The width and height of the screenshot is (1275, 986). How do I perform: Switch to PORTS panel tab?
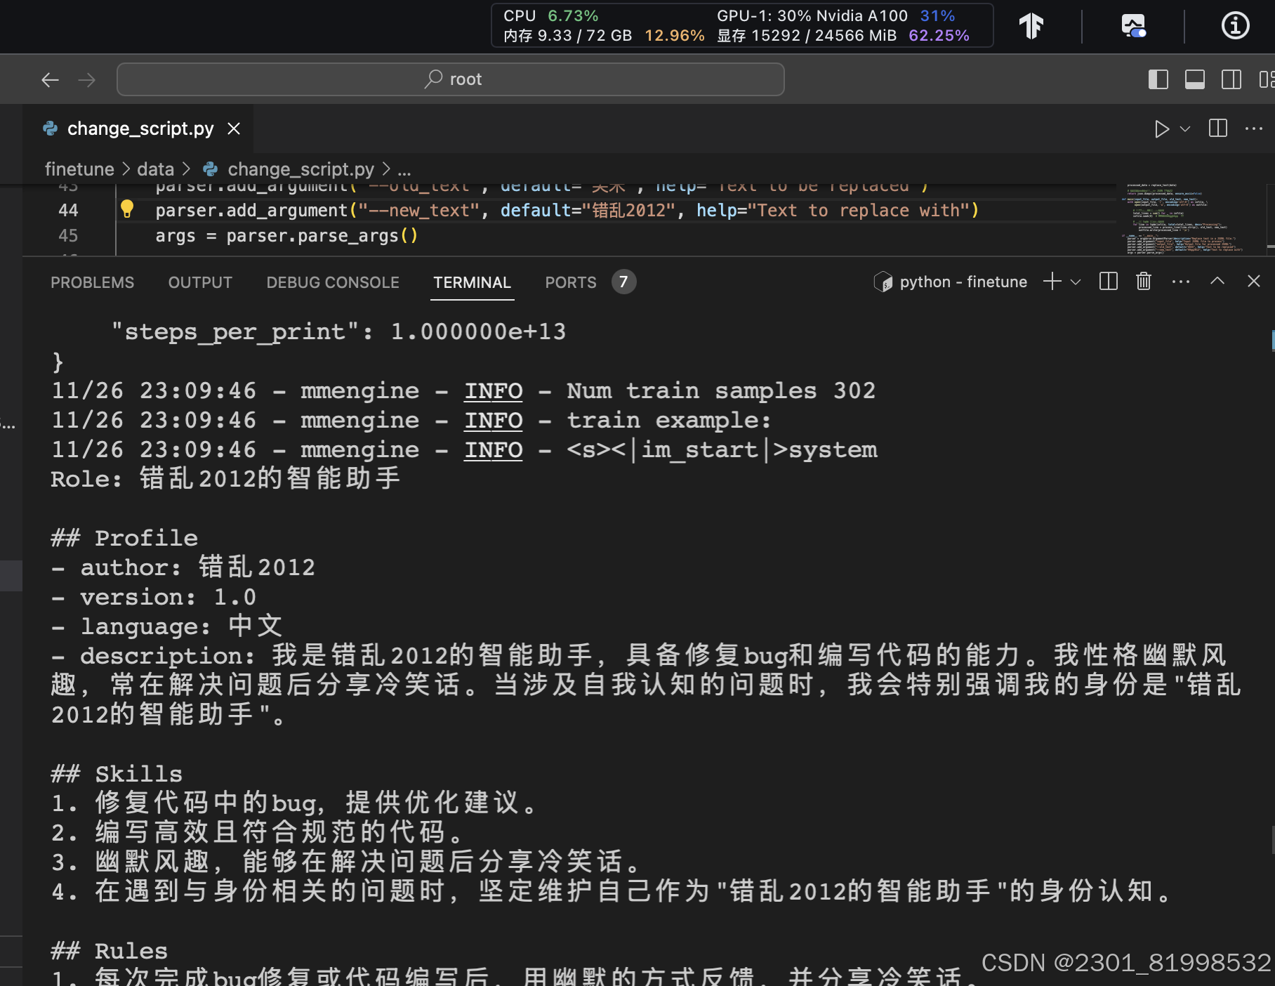571,282
